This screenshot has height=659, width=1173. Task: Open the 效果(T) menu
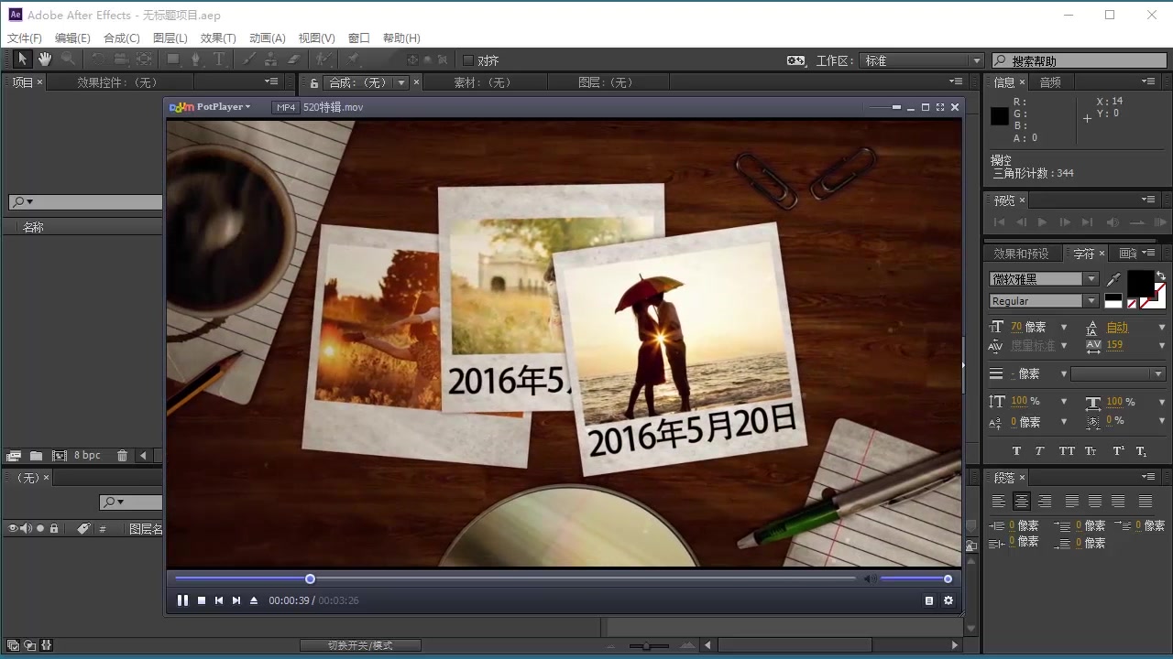218,38
